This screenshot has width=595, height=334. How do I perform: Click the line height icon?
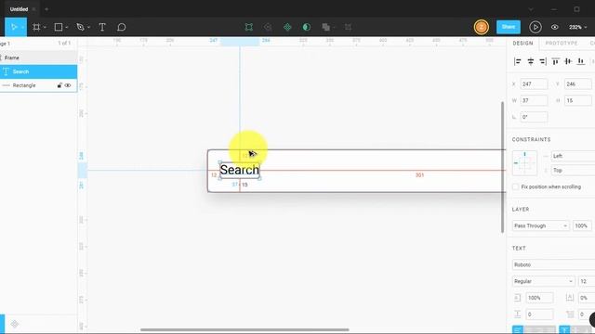point(517,298)
